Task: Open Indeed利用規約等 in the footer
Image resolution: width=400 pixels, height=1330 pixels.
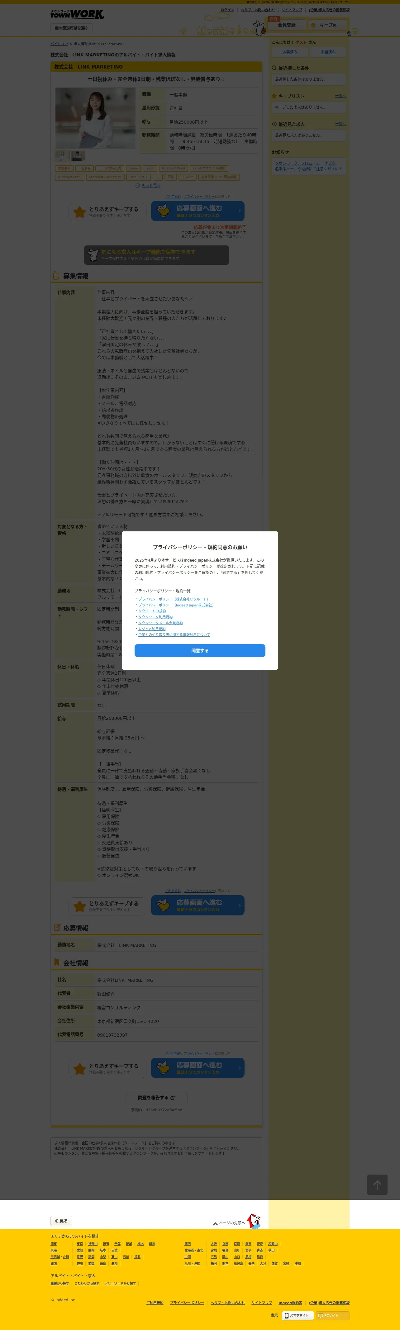Action: (291, 1303)
